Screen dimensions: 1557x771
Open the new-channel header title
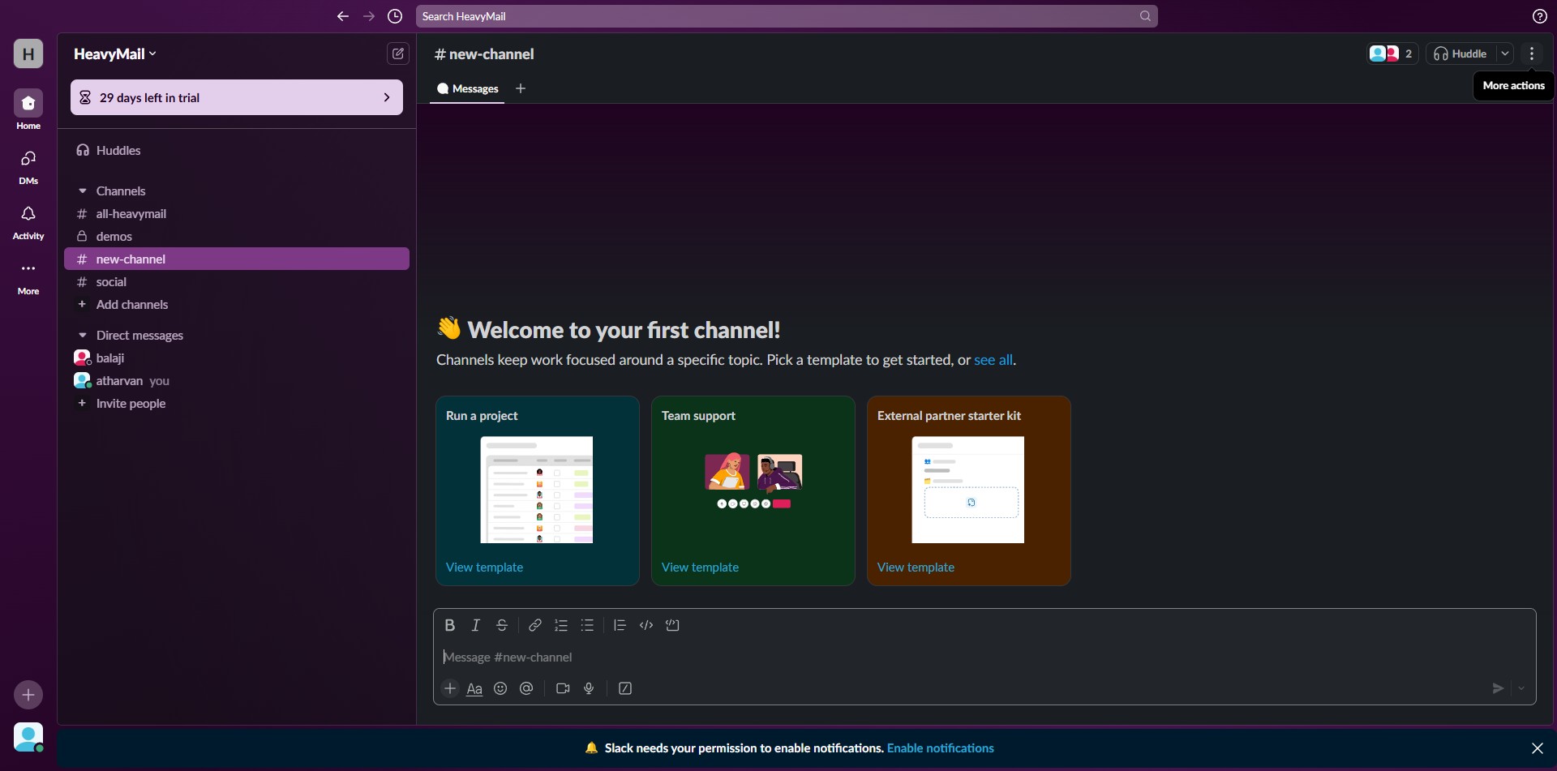pos(484,54)
